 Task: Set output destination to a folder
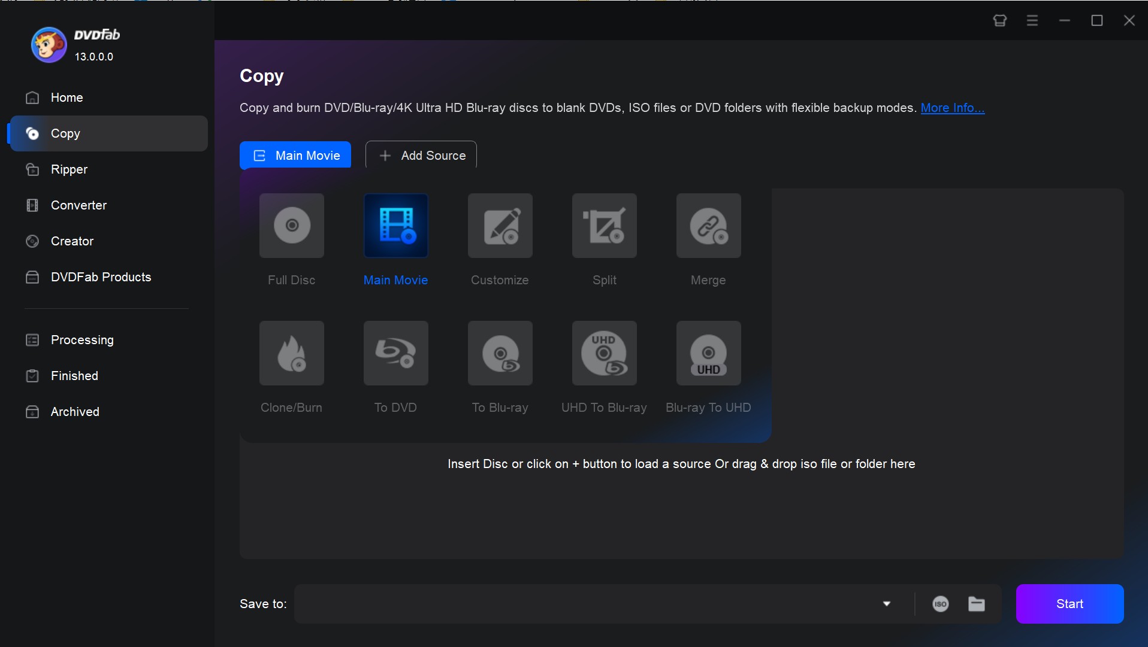point(976,604)
